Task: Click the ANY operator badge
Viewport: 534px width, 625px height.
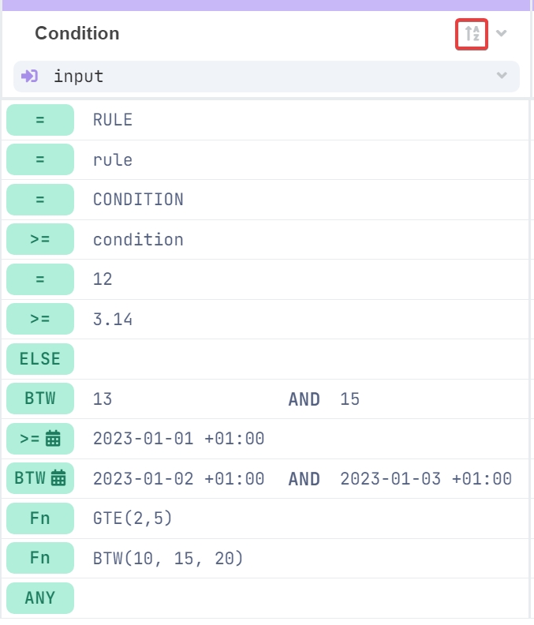Action: (x=40, y=598)
